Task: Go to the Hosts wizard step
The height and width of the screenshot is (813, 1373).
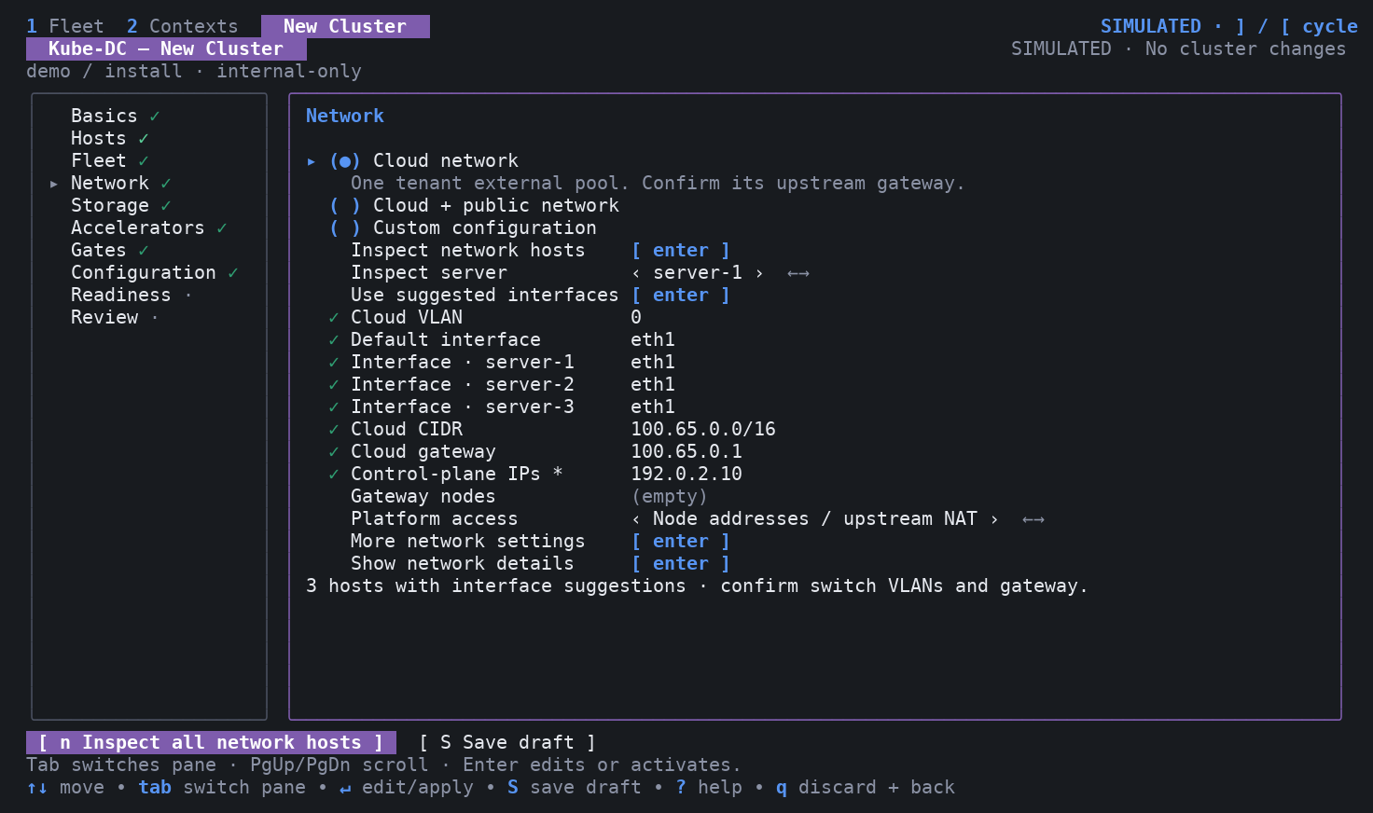Action: 110,138
